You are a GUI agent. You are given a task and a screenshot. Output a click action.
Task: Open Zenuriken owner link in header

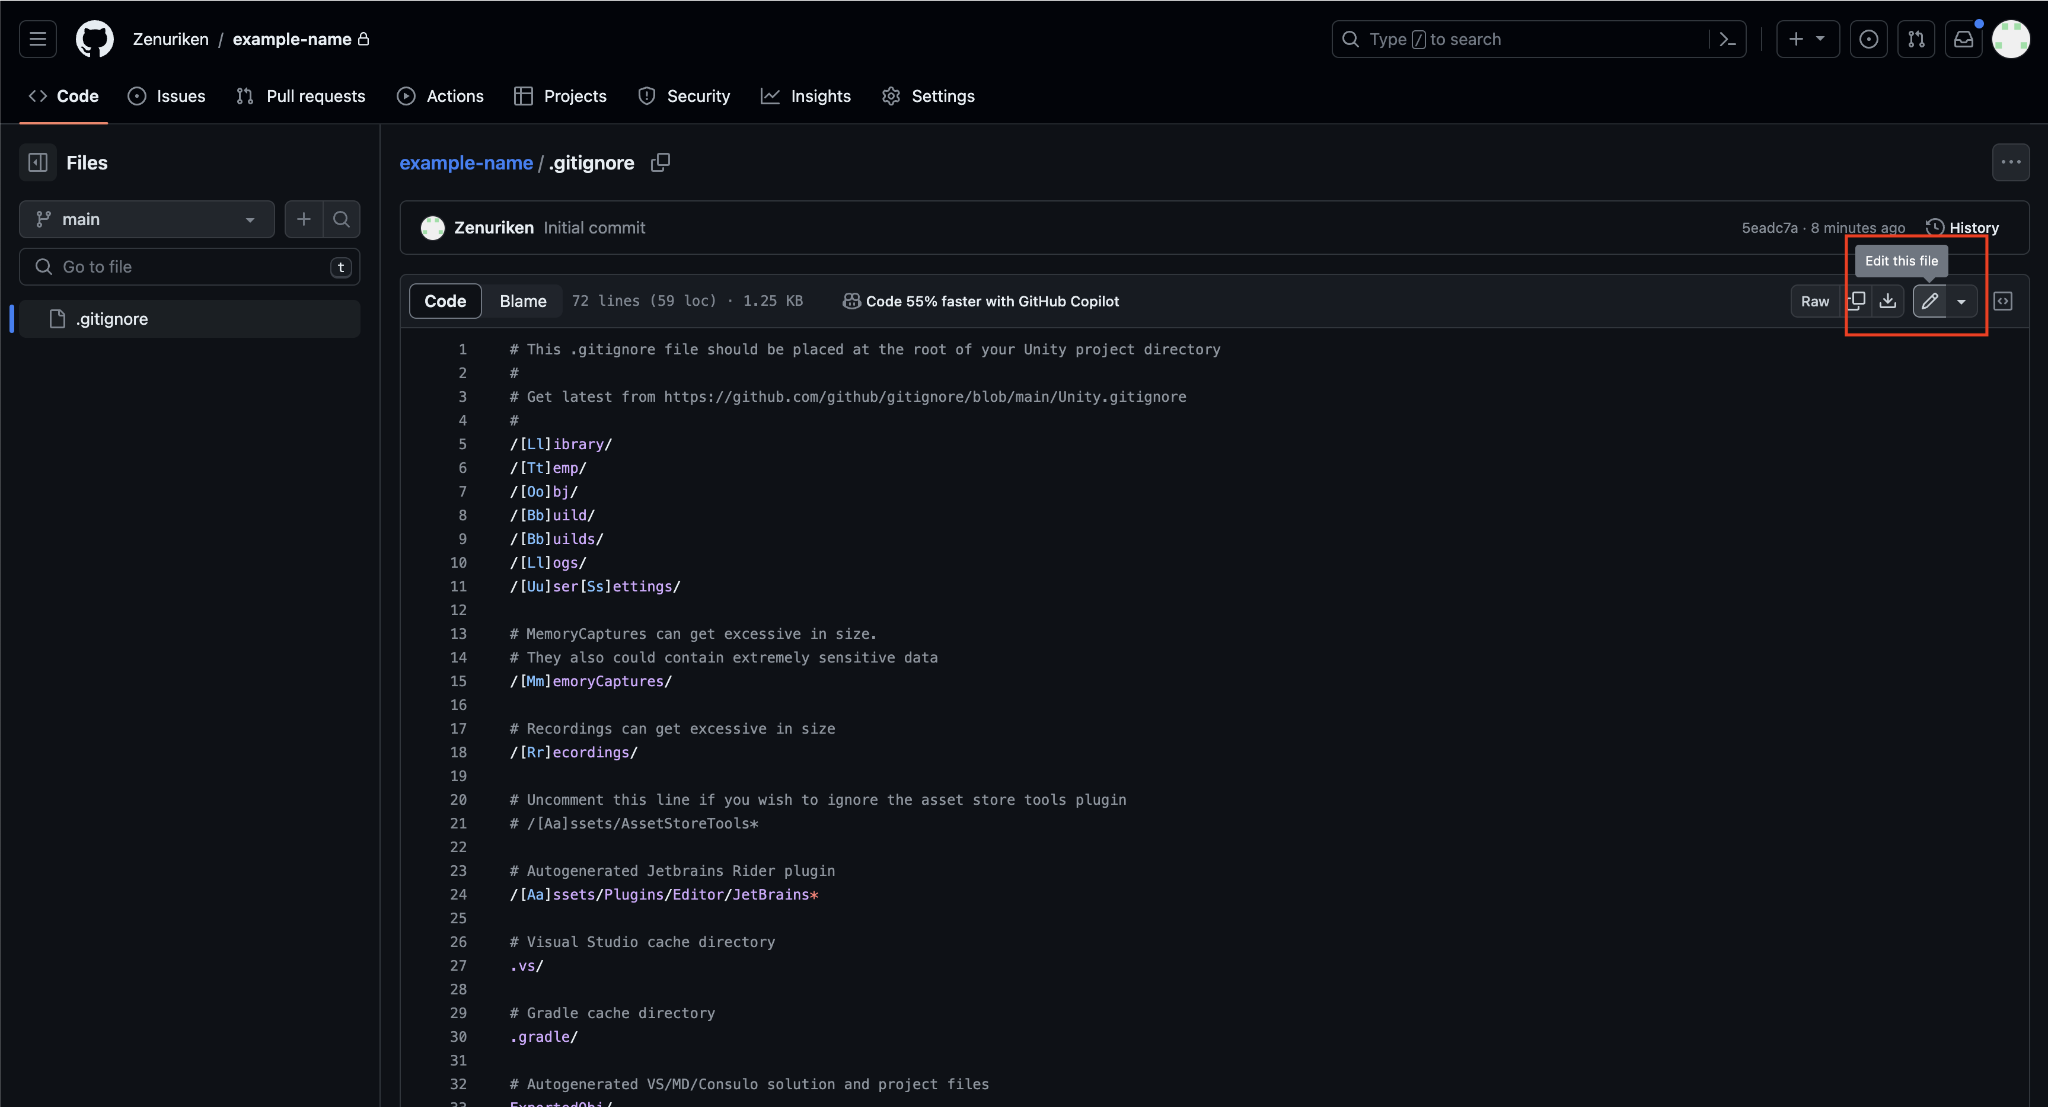point(171,39)
